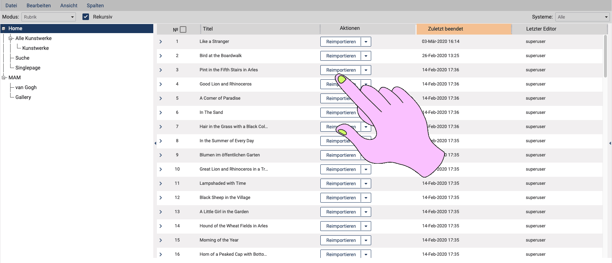Open action dropdown arrow for Lampshaded with Time
612x263 pixels.
(366, 183)
